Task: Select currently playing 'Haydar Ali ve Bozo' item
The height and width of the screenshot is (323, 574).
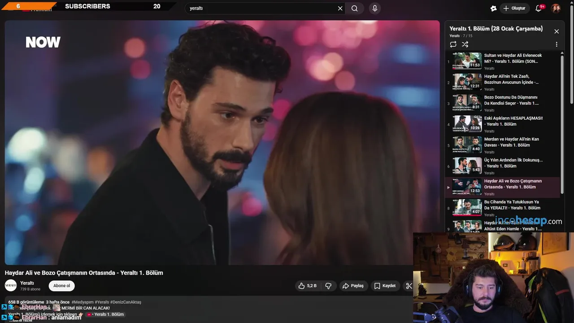Action: pos(503,187)
